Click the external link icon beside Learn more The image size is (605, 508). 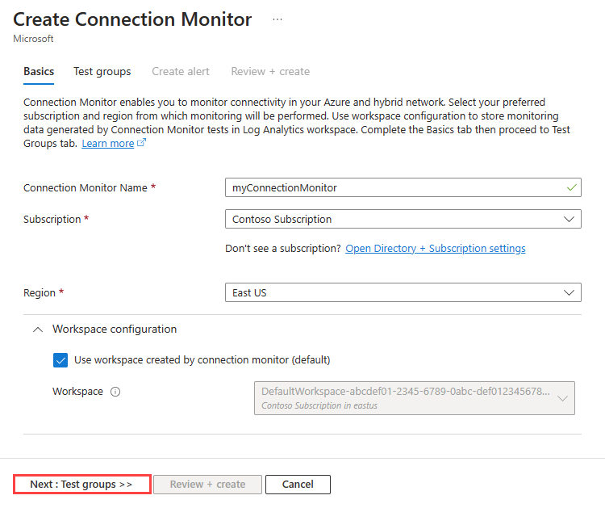point(142,143)
